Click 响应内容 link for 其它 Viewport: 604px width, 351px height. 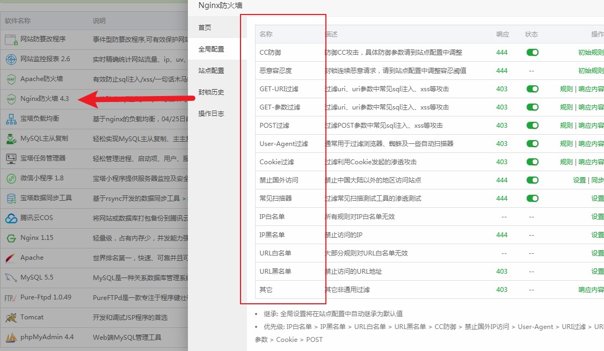pos(591,290)
